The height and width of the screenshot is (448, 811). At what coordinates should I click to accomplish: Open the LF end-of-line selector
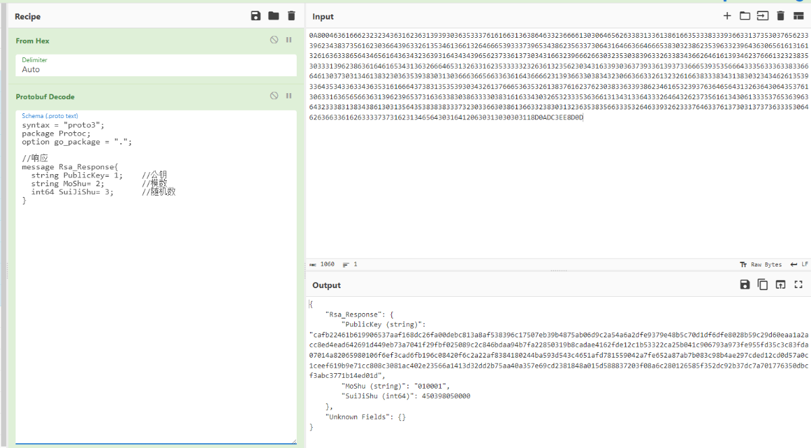click(x=800, y=264)
